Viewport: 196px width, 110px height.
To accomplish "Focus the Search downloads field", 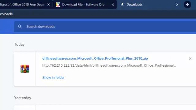I will [x=105, y=27].
